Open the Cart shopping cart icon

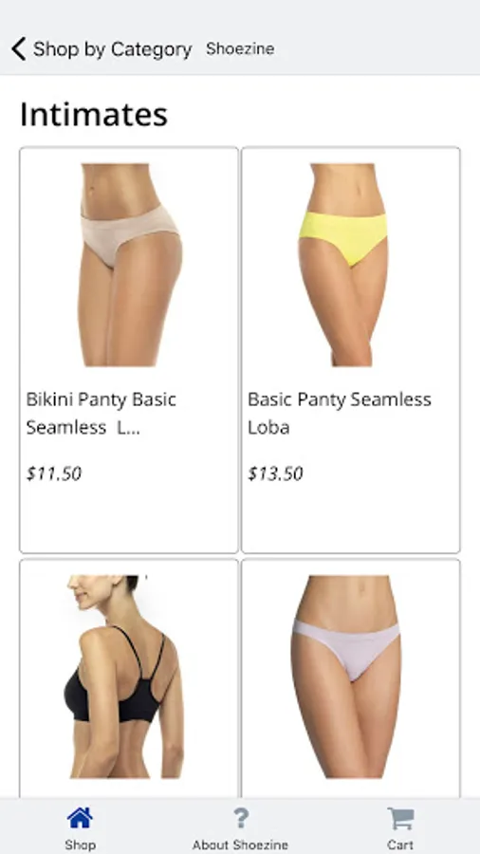pyautogui.click(x=400, y=818)
